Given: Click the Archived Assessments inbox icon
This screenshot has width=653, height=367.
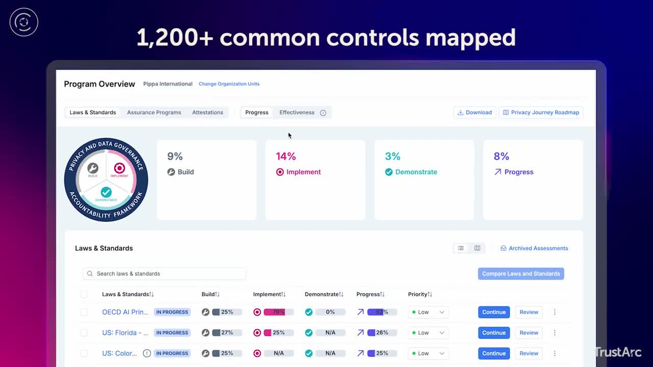Looking at the screenshot, I should pyautogui.click(x=504, y=248).
